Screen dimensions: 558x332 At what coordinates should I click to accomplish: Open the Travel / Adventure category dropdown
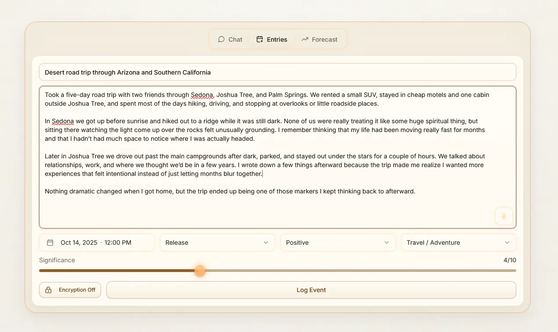(x=459, y=243)
